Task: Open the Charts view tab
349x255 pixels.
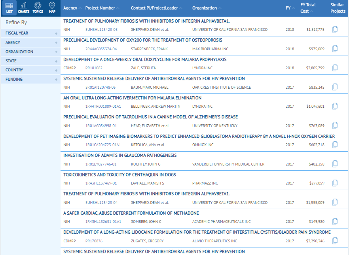Action: point(24,8)
